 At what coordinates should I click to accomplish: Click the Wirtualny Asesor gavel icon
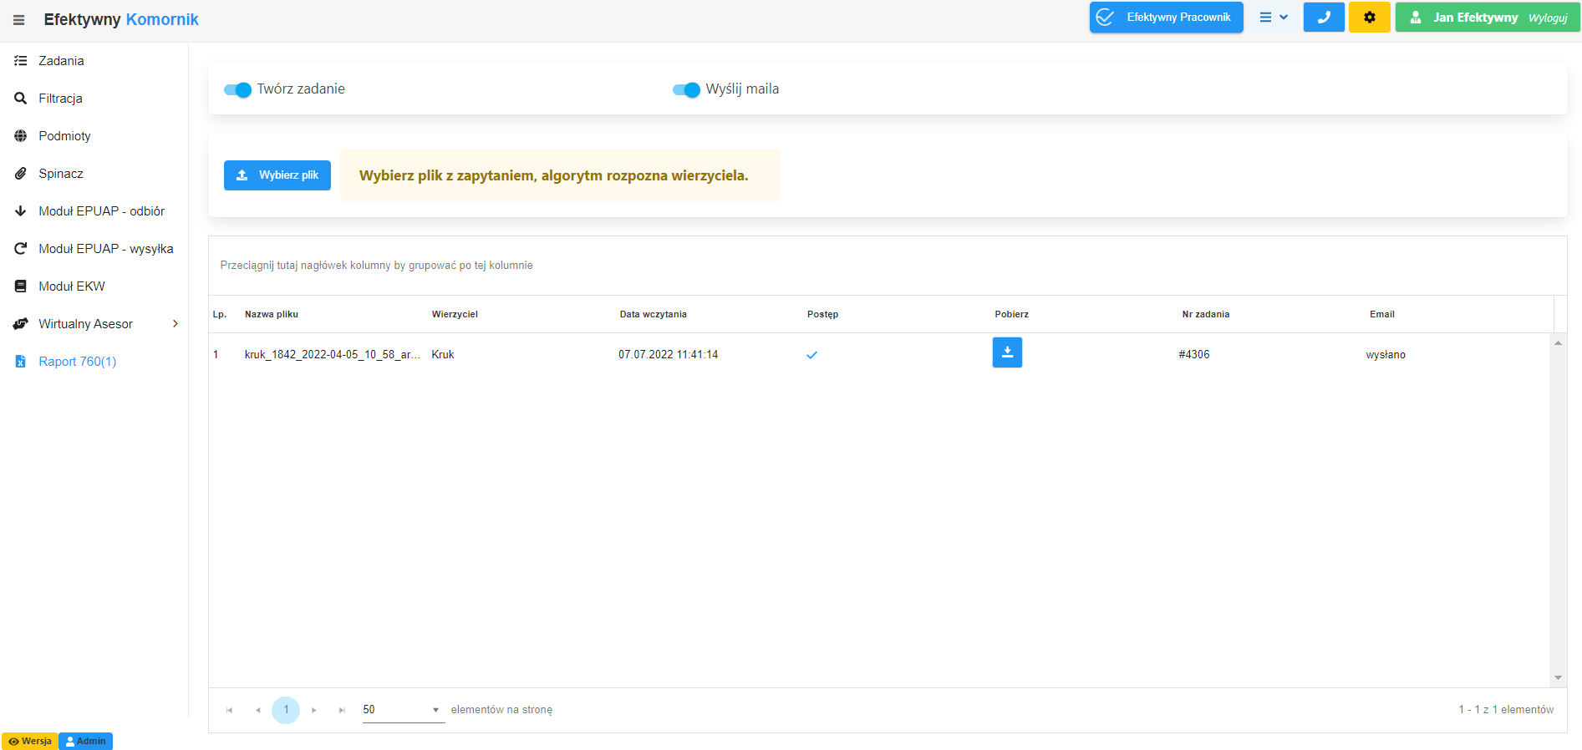tap(21, 324)
